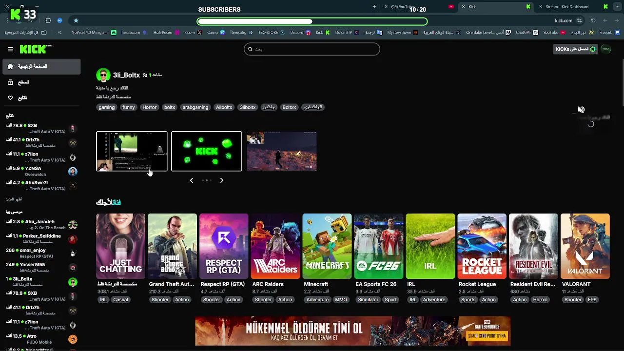Open the browser extensions icon
This screenshot has height=351, width=624.
48,20
